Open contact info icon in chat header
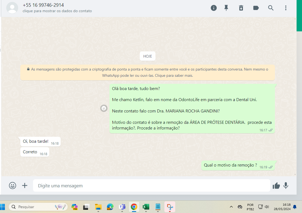Viewport: 302px width, 213px height. click(x=214, y=8)
